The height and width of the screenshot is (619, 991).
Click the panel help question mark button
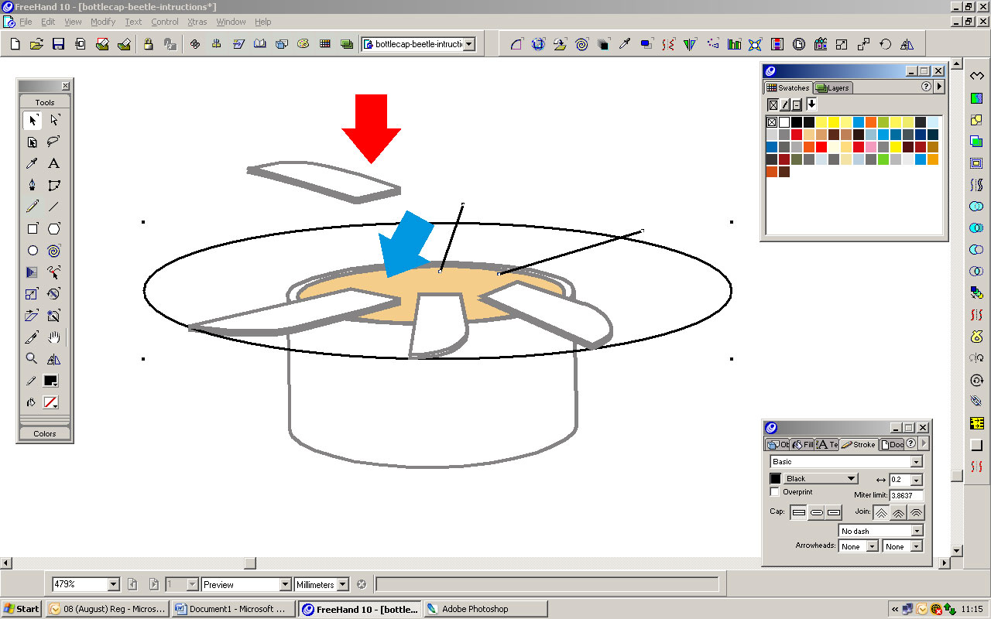click(926, 87)
